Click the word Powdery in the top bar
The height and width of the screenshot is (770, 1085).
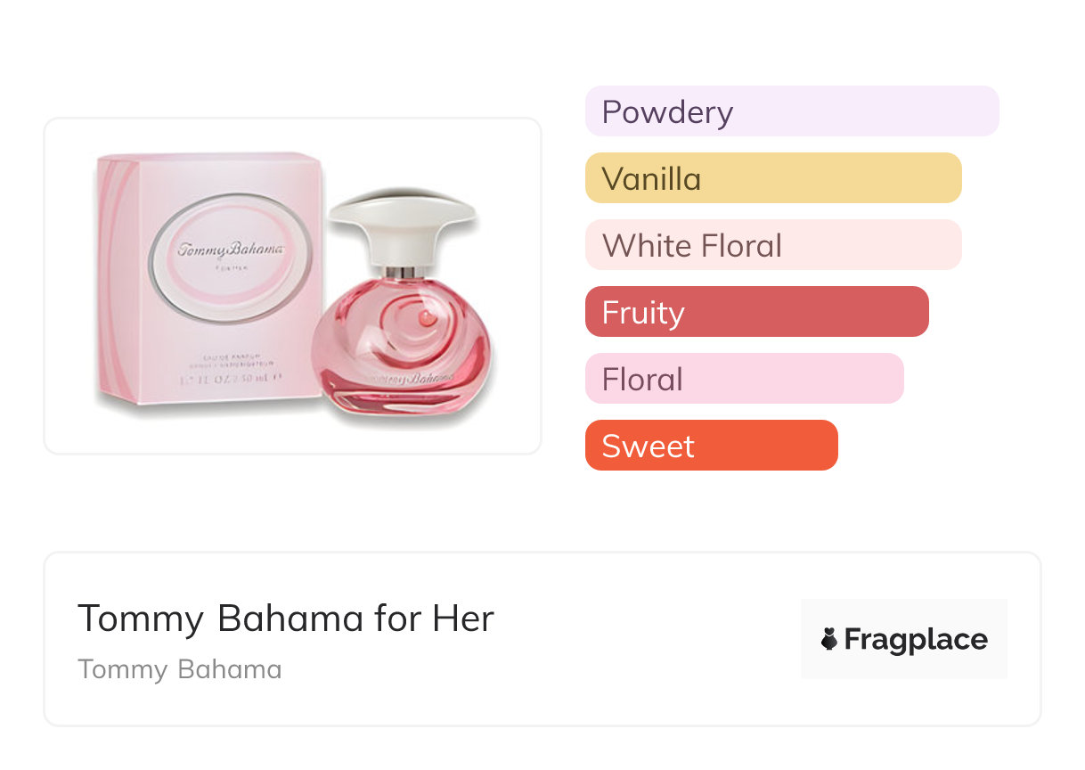[x=667, y=111]
